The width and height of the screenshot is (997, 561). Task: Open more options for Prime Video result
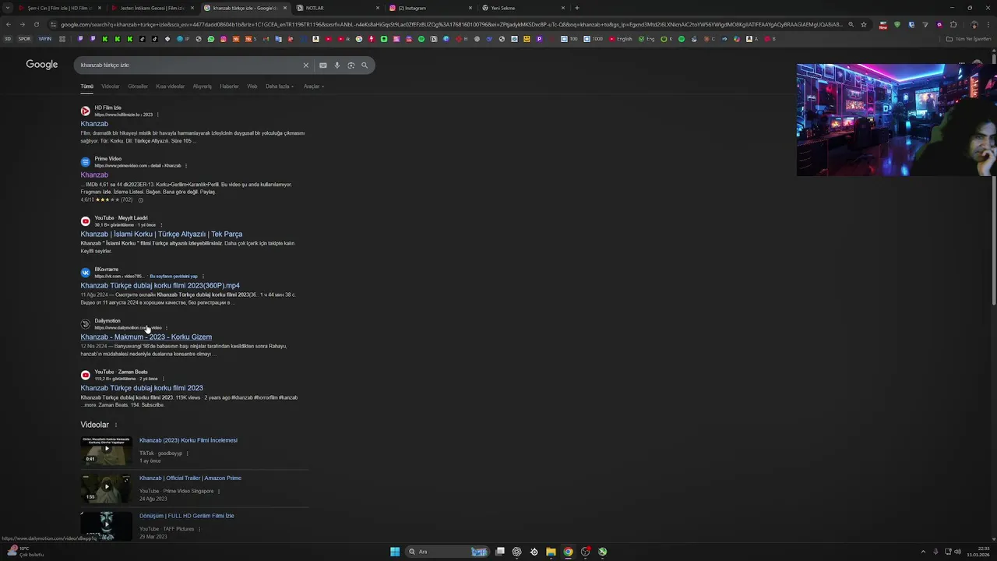[x=185, y=166]
